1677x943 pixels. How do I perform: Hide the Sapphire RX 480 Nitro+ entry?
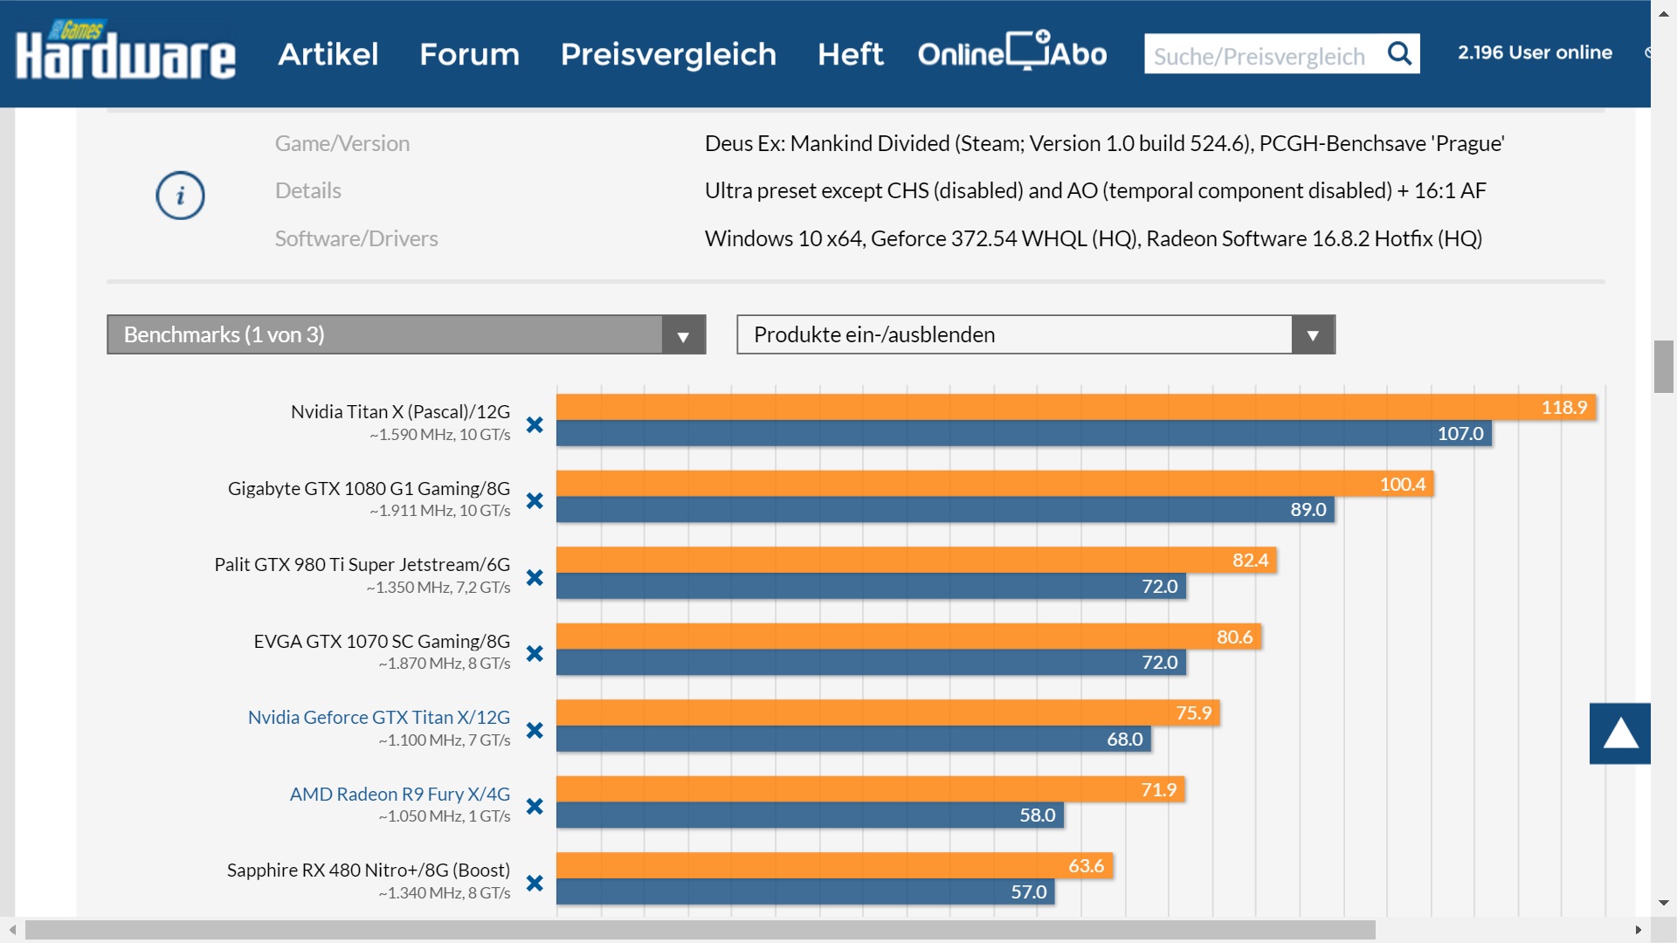[535, 884]
